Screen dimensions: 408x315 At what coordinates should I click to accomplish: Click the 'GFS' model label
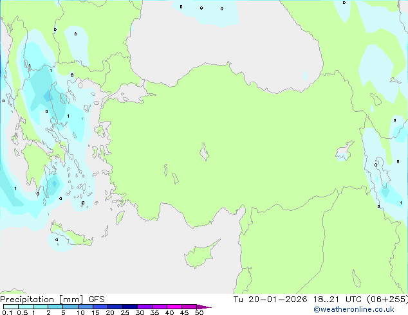97,300
